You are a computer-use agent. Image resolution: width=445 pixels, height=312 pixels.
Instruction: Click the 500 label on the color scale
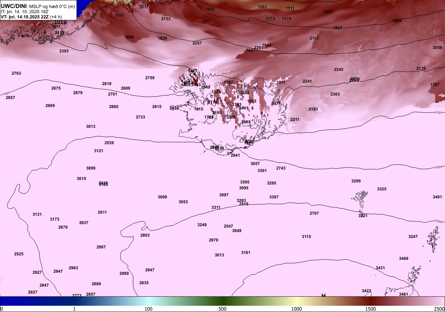coord(222,309)
